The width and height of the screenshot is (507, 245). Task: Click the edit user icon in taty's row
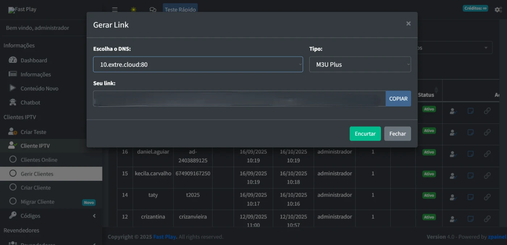pos(453,197)
